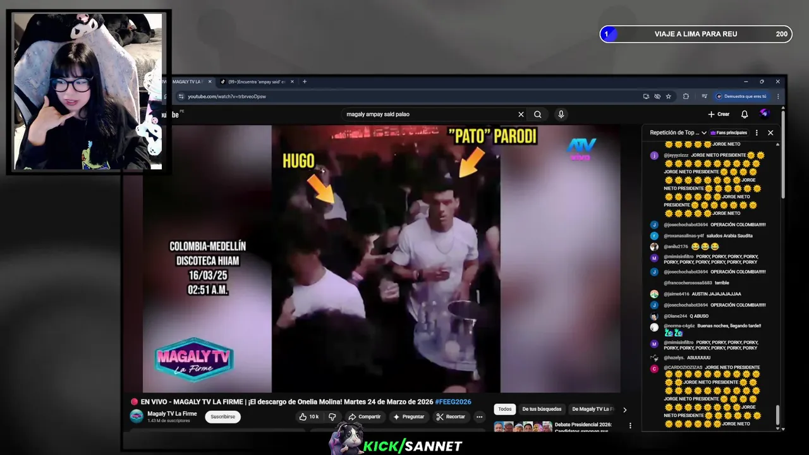Open the live chat three-dot options
809x455 pixels.
tap(757, 133)
